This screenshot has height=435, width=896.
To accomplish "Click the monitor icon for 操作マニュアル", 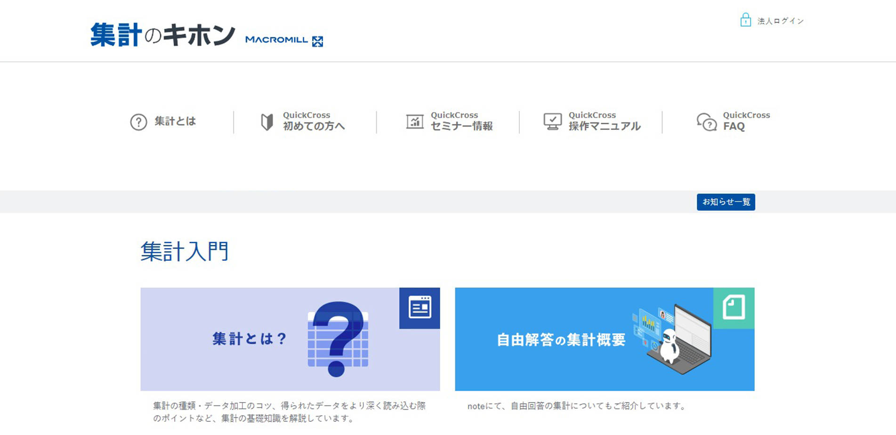I will (552, 121).
